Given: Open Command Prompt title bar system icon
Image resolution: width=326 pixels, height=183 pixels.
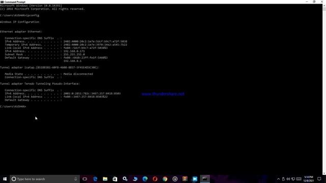Looking at the screenshot, I should click(x=2, y=2).
